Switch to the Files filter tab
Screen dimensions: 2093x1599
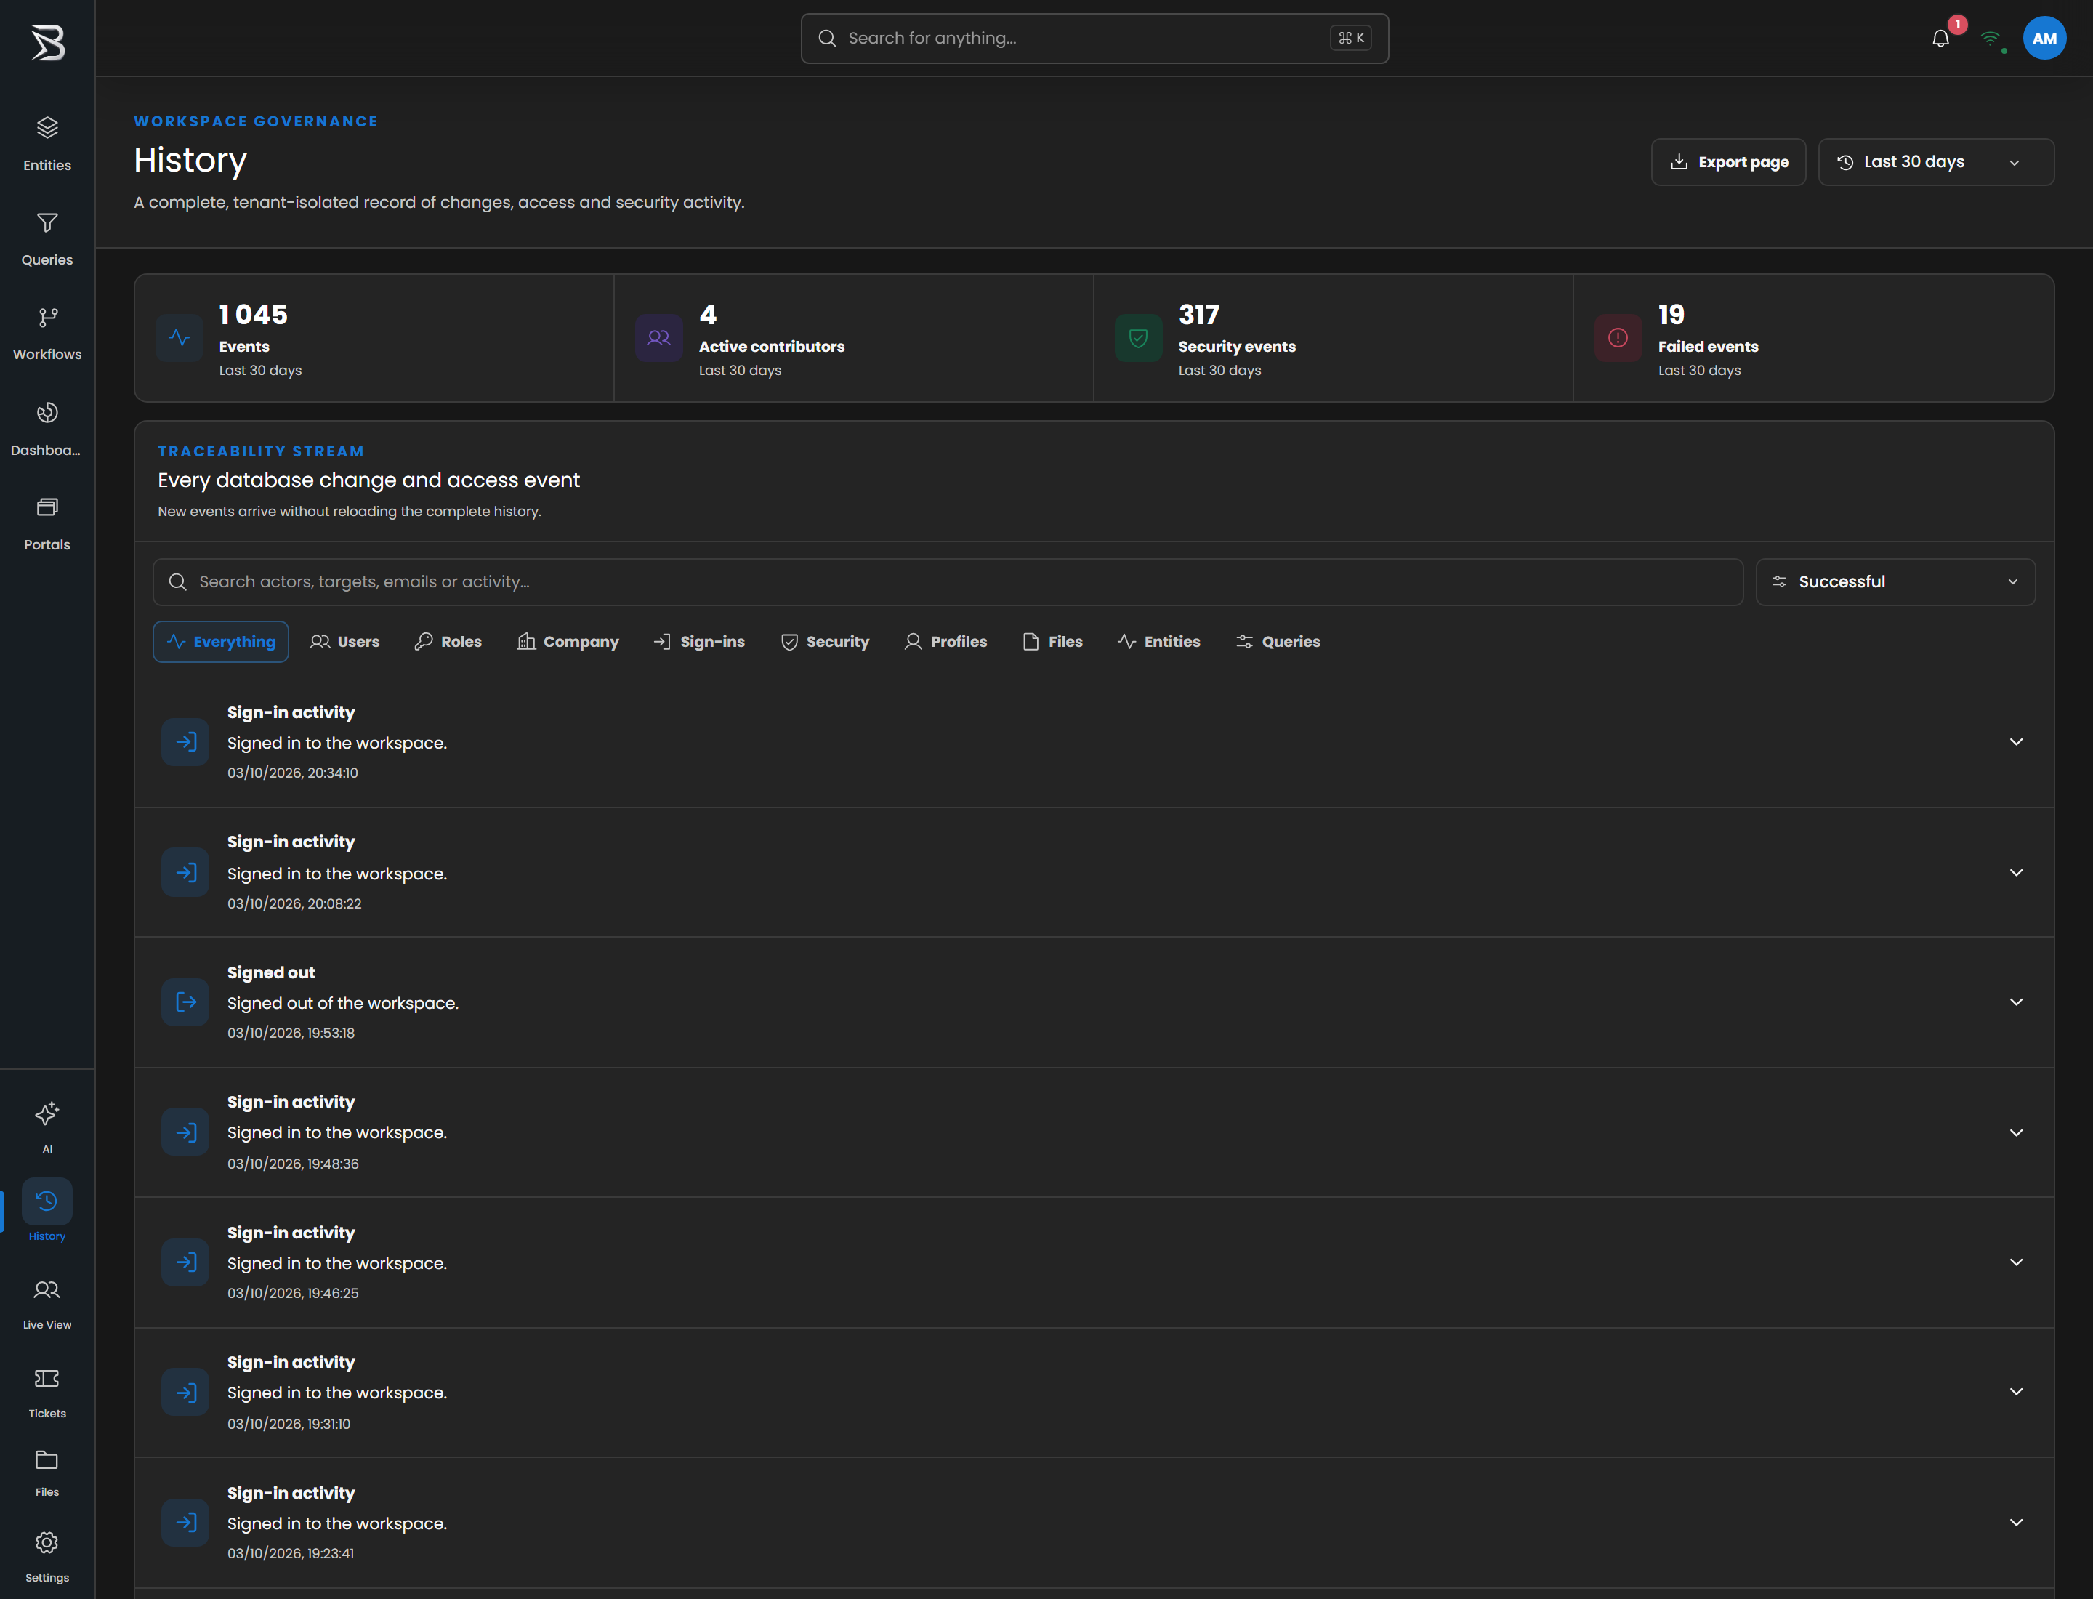(x=1052, y=642)
